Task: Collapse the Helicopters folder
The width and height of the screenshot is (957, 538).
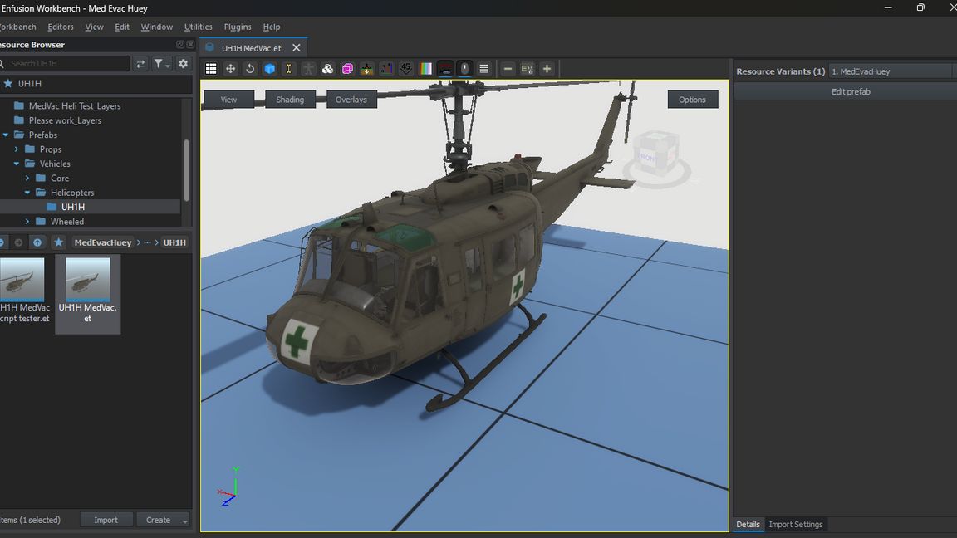Action: (27, 193)
